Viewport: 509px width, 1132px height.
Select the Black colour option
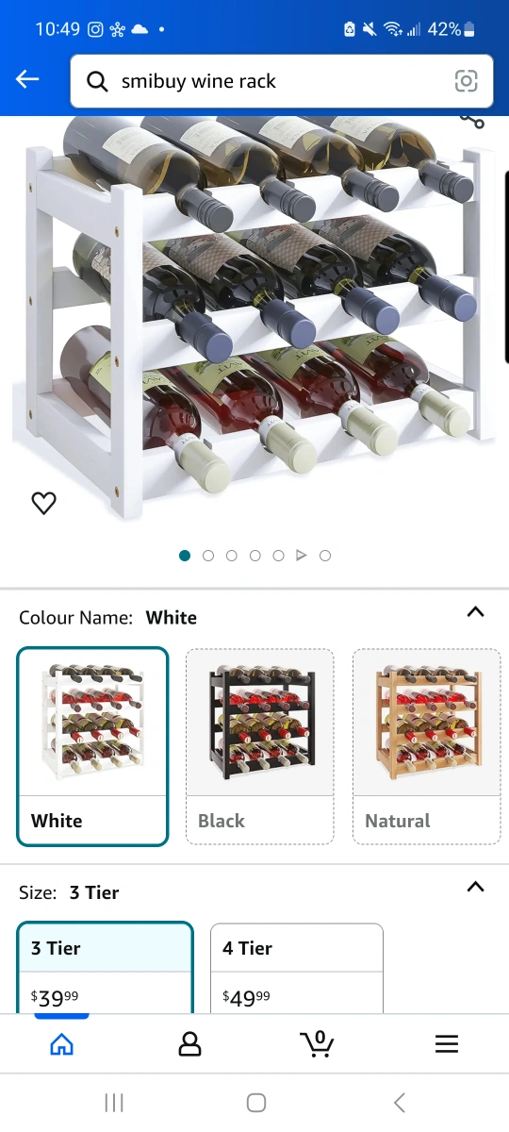(x=259, y=746)
